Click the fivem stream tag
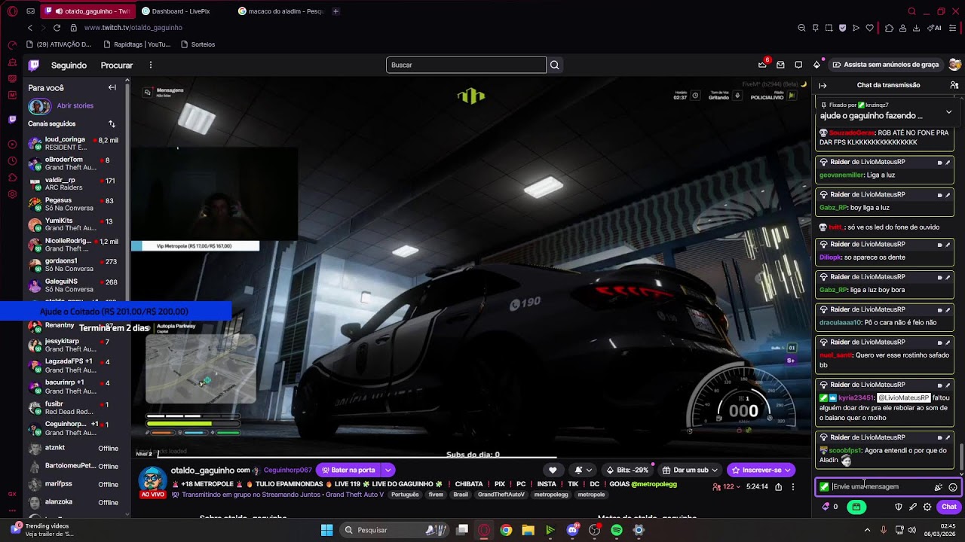Viewport: 965px width, 542px height. pos(436,495)
